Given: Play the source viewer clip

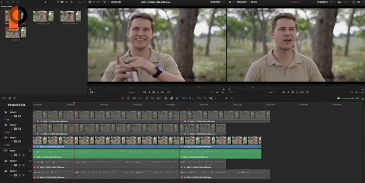Looking at the screenshot, I should pyautogui.click(x=158, y=92).
